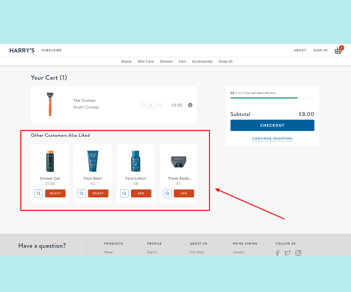The image size is (351, 292).
Task: Decrease The Truman quantity with minus
Action: [142, 105]
